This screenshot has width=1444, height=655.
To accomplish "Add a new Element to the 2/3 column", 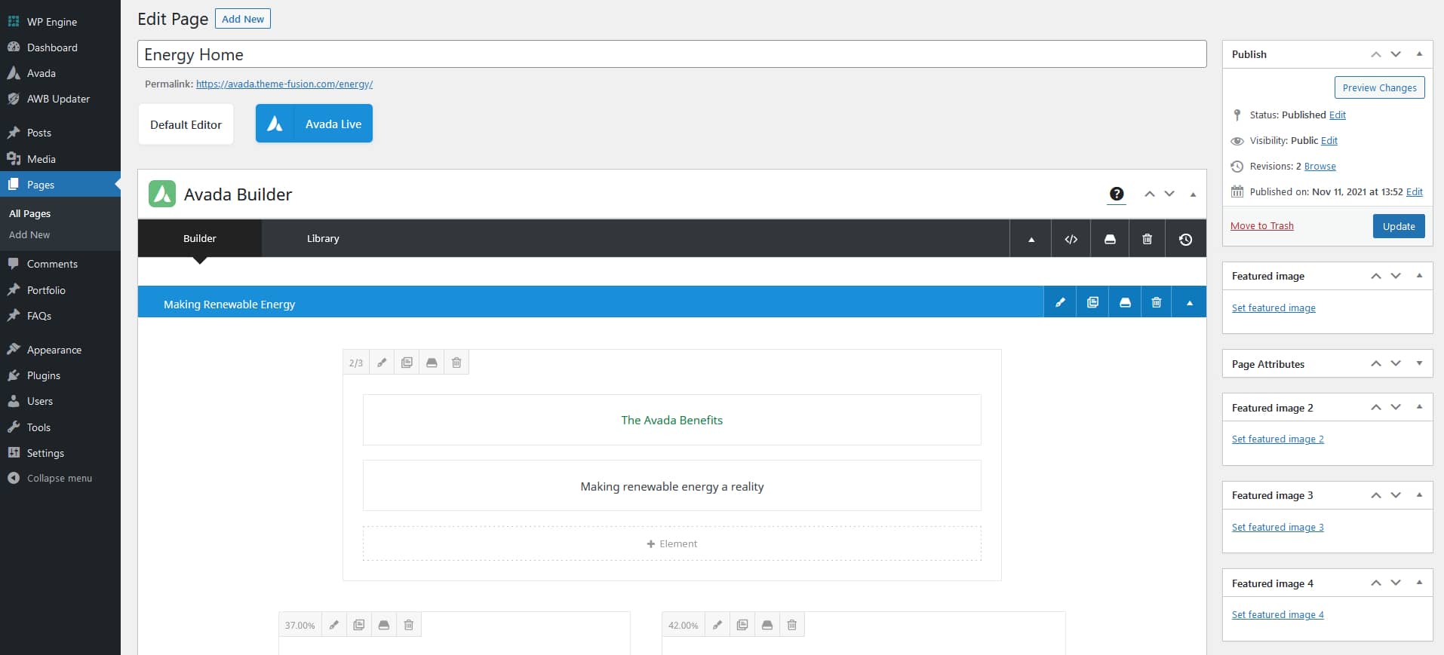I will click(x=672, y=543).
